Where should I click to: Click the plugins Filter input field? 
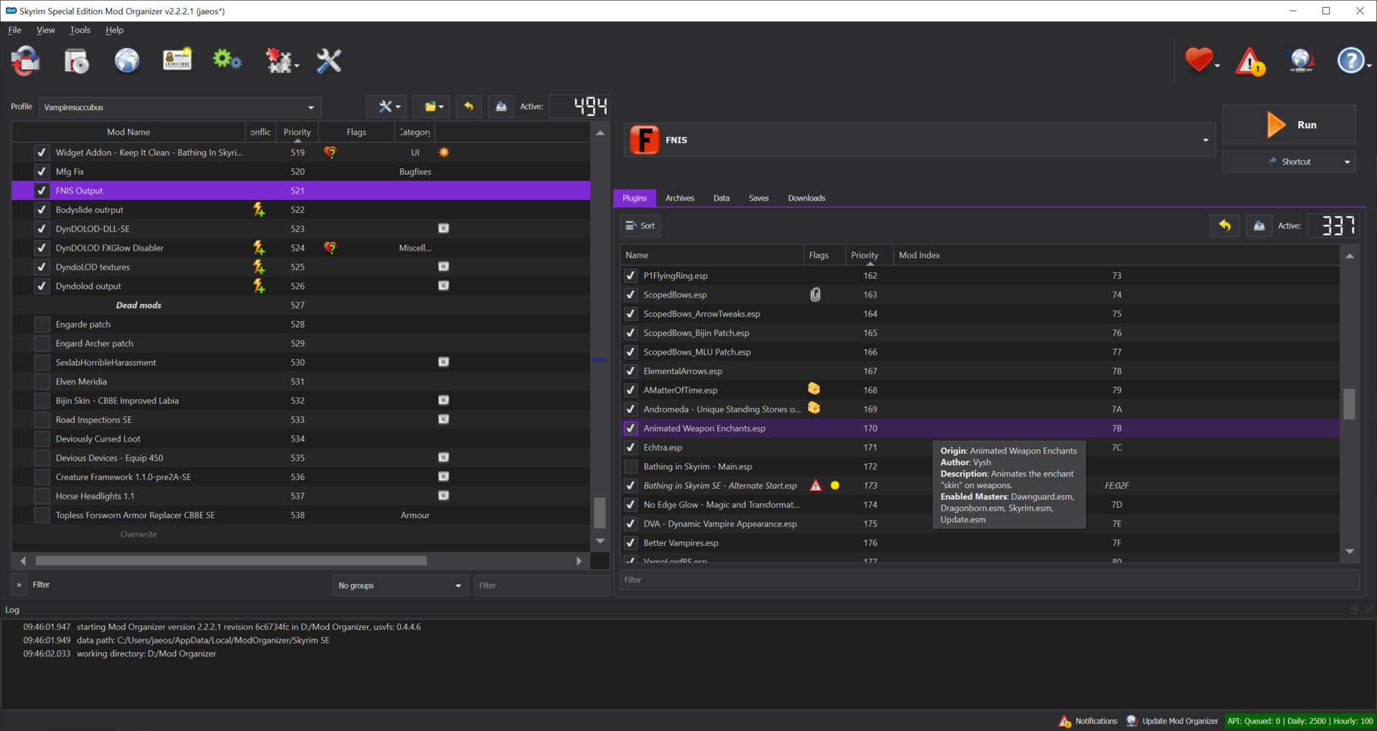(x=989, y=580)
